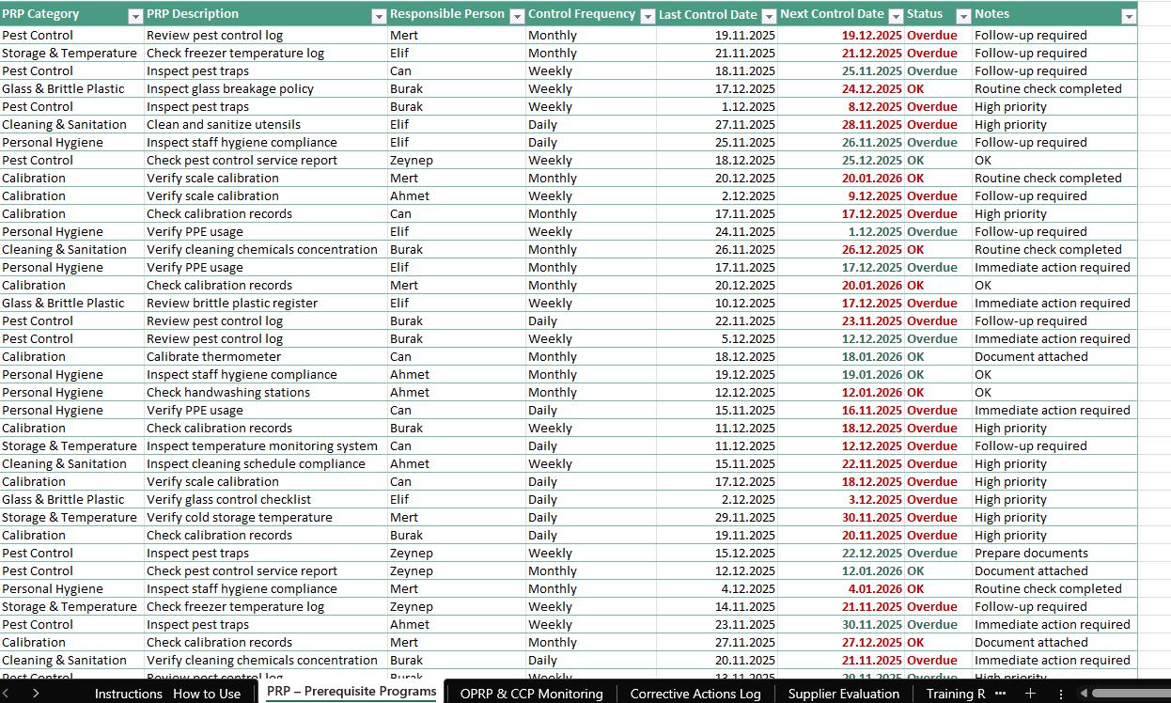Select next control date 16.11.2025
Image resolution: width=1171 pixels, height=703 pixels.
[x=841, y=410]
